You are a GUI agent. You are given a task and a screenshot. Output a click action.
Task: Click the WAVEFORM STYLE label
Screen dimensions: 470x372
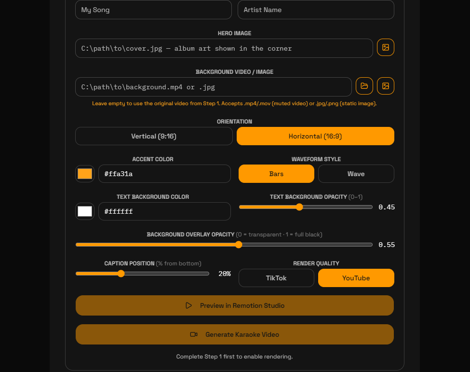316,159
